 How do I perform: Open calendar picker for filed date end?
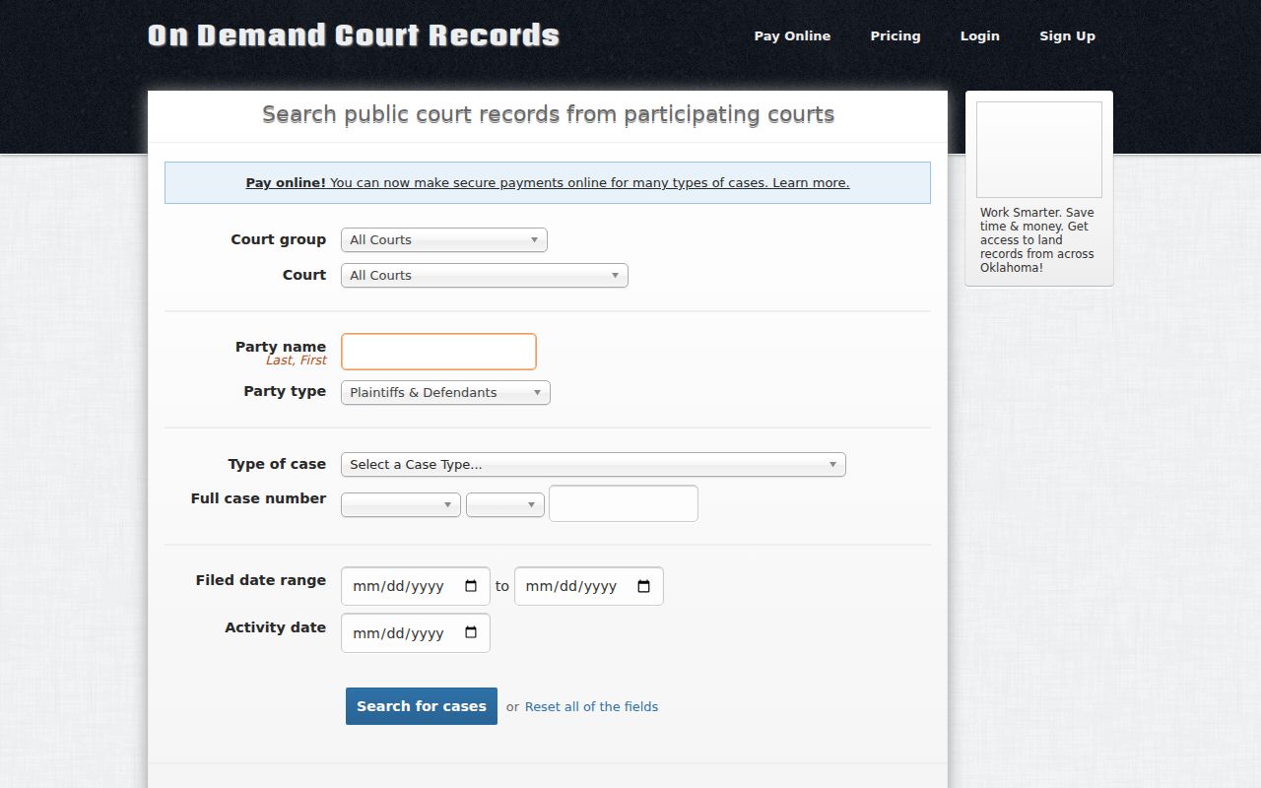(x=644, y=586)
